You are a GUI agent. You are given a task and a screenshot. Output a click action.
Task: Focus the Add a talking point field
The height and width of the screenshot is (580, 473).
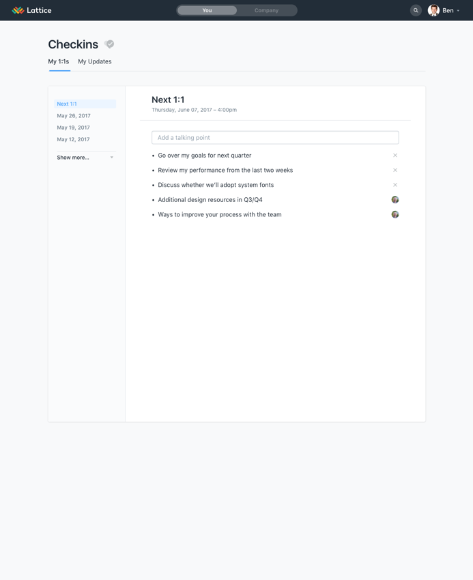click(x=275, y=138)
